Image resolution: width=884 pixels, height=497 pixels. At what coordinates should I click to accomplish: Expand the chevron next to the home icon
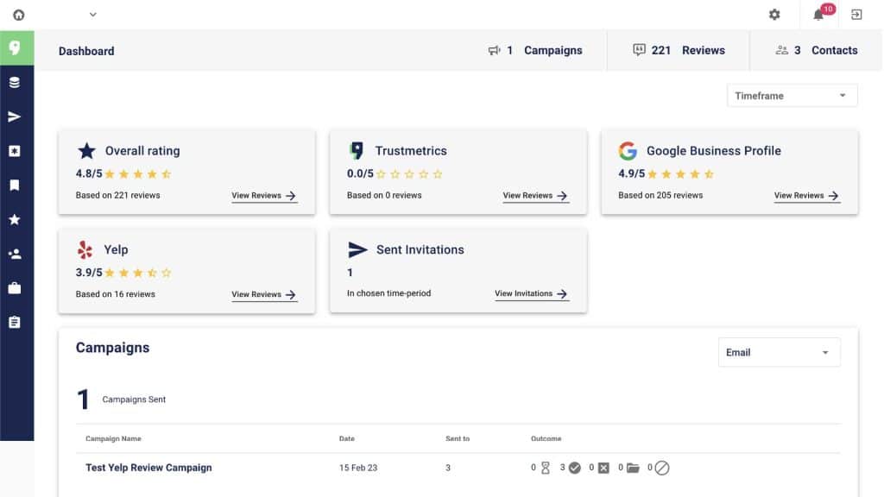93,15
